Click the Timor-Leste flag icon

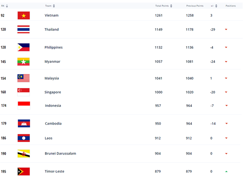(x=24, y=172)
